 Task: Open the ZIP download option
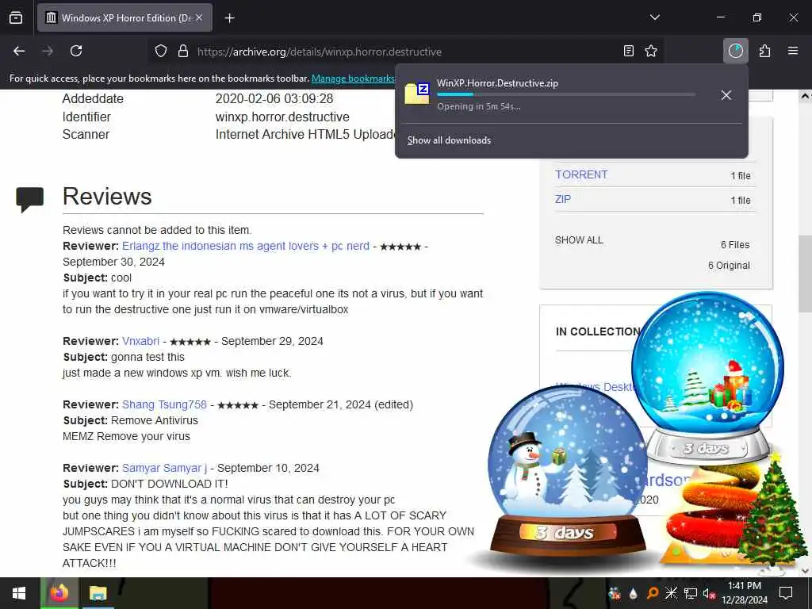coord(563,199)
